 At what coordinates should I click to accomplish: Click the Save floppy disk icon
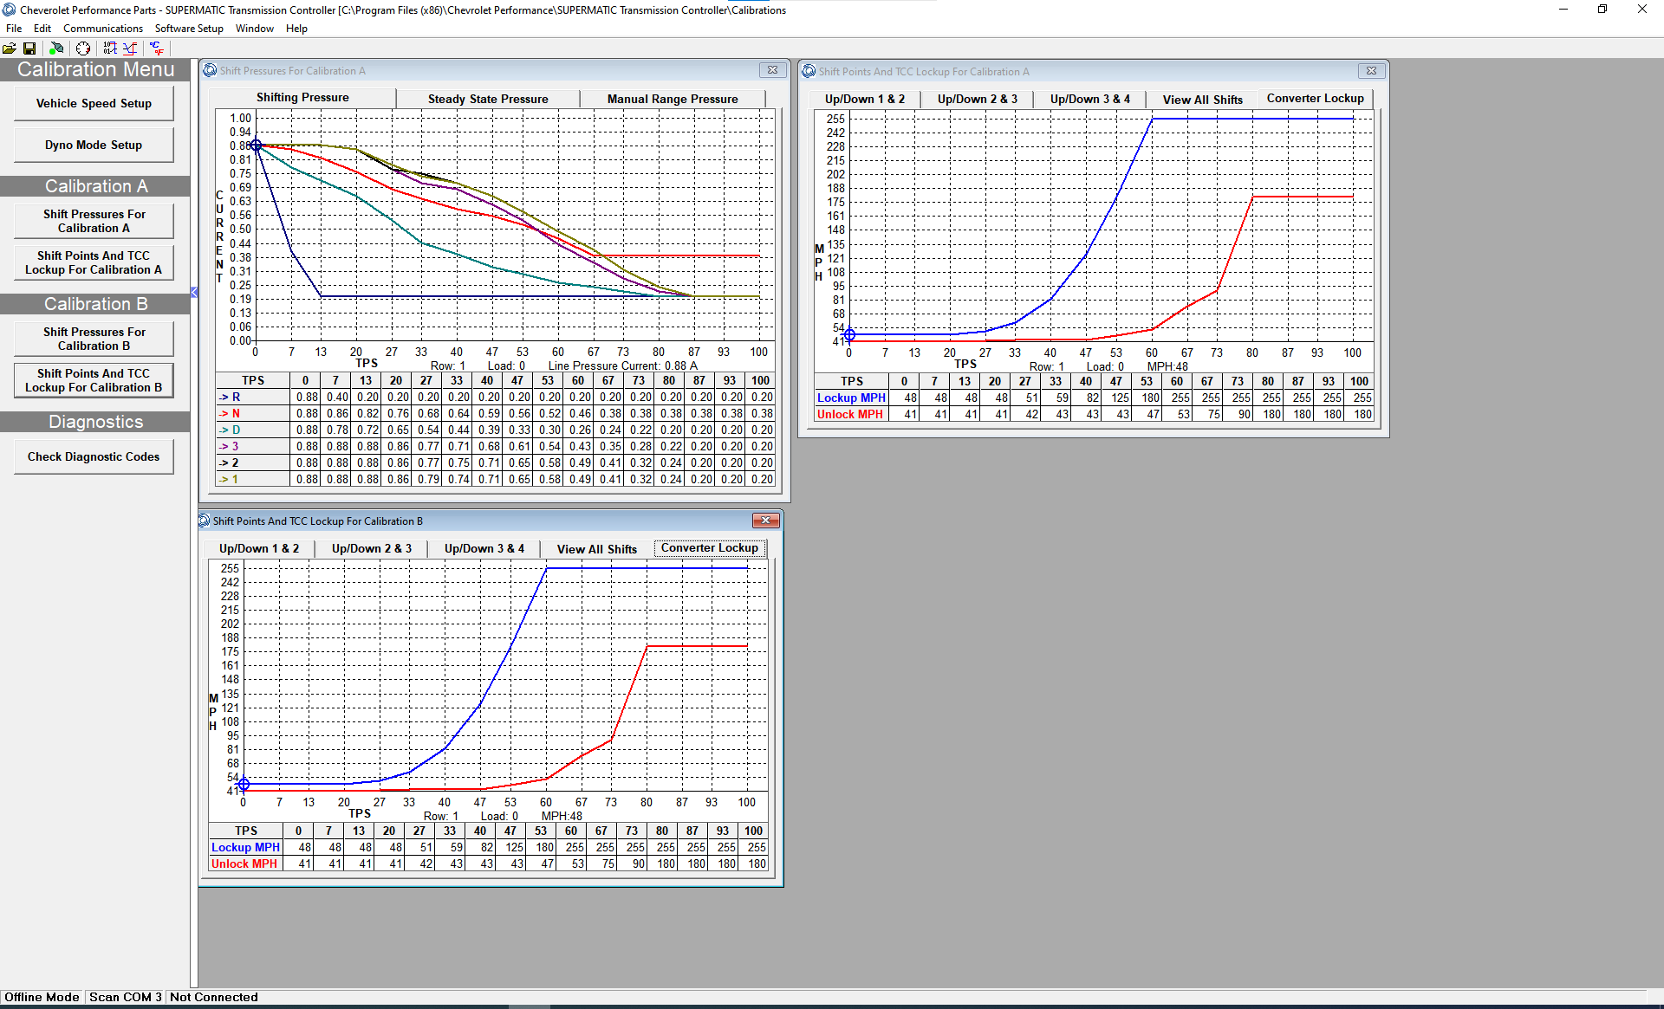point(29,49)
